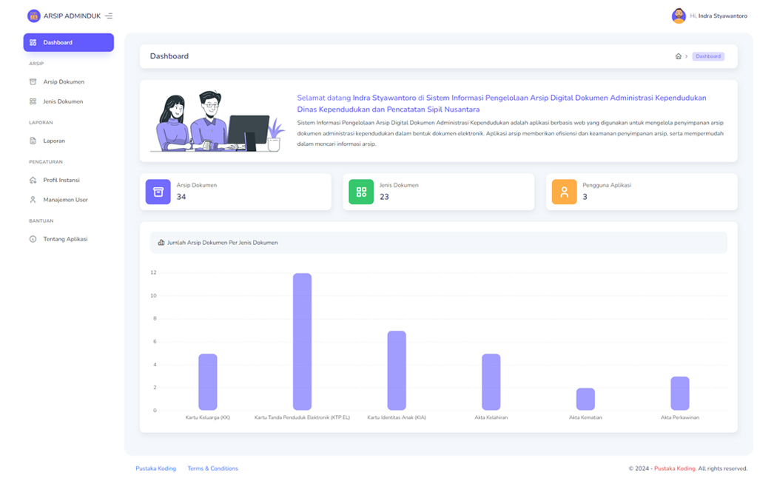Open the Indra Styawantoro user menu

[x=719, y=16]
